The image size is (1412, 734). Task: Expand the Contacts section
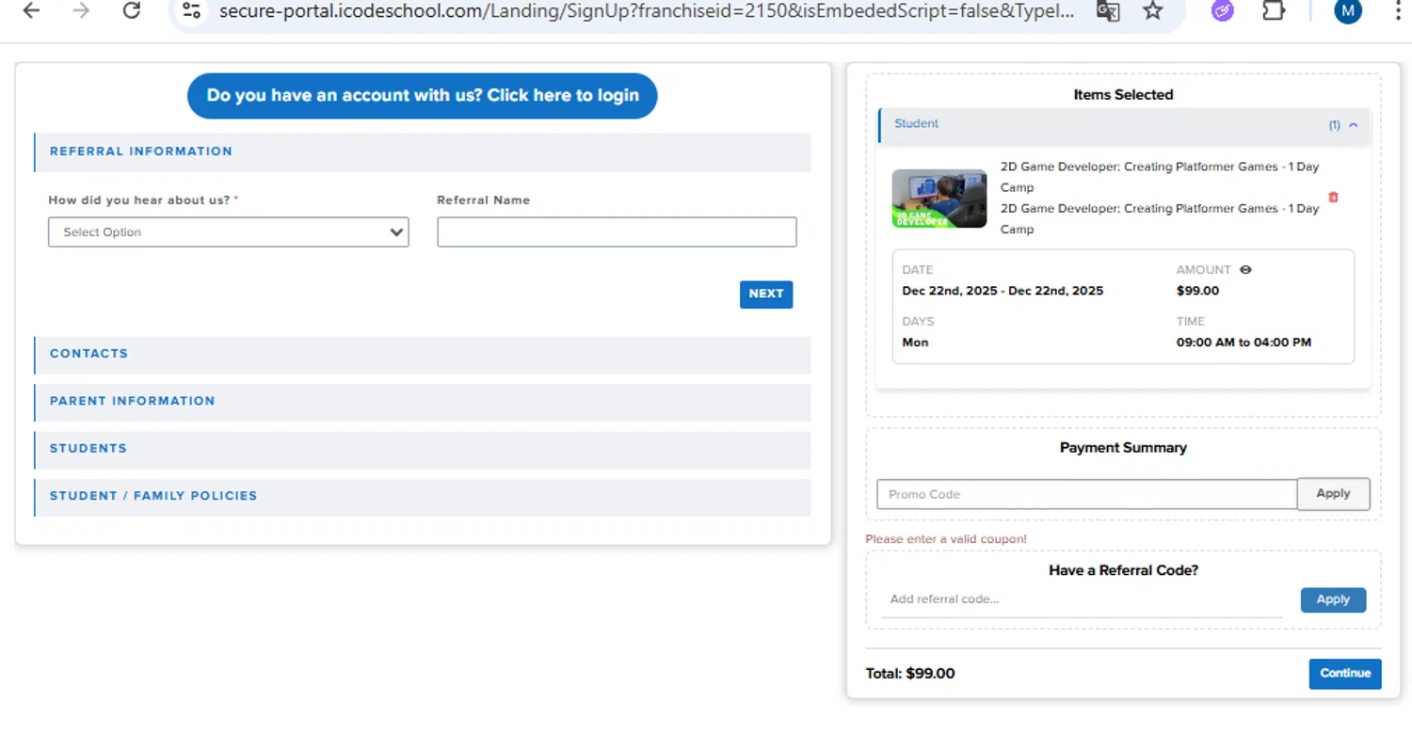pyautogui.click(x=423, y=355)
